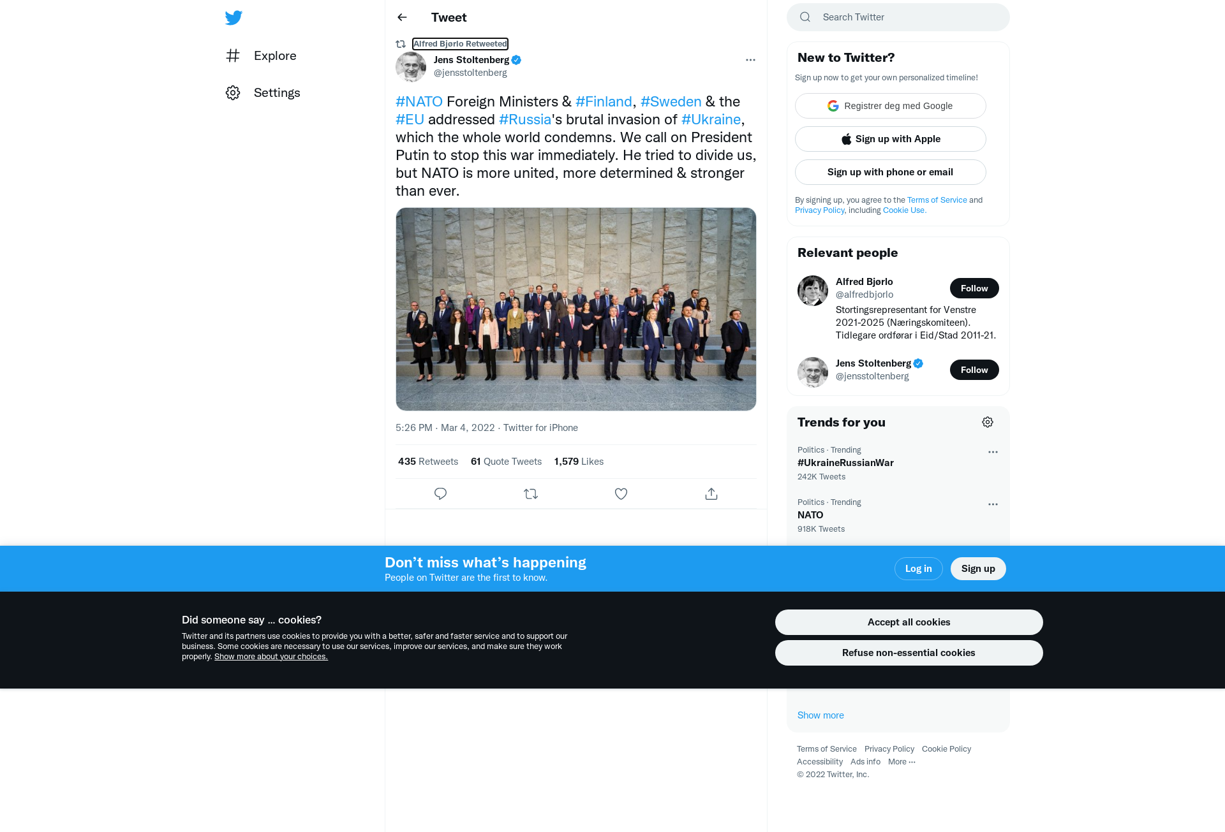Open options for the NATO trend

pyautogui.click(x=993, y=504)
